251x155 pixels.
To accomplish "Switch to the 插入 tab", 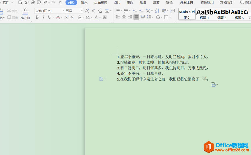I will [84, 3].
